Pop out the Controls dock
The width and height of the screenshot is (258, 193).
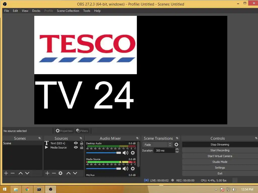coord(256,138)
